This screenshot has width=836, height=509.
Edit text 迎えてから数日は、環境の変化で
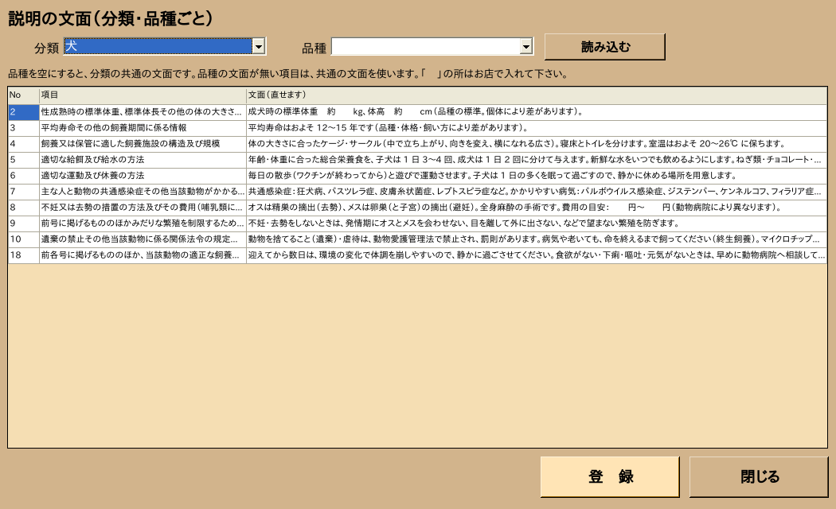coord(537,255)
